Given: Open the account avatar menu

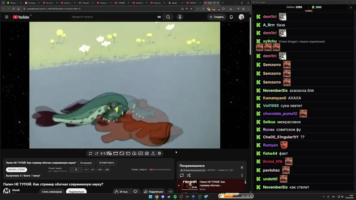Looking at the screenshot, I should pos(241,17).
